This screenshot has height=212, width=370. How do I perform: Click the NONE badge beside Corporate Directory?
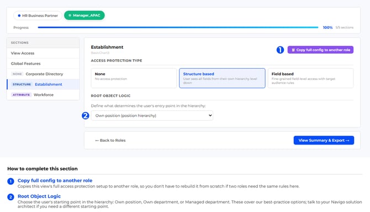17,74
